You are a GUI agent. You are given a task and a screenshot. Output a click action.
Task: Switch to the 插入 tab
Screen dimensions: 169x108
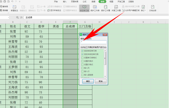65,1
